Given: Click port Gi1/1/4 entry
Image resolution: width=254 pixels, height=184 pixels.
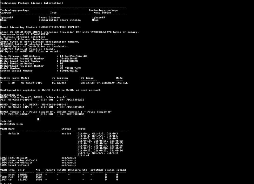Looking at the screenshot, I should click(x=83, y=155).
